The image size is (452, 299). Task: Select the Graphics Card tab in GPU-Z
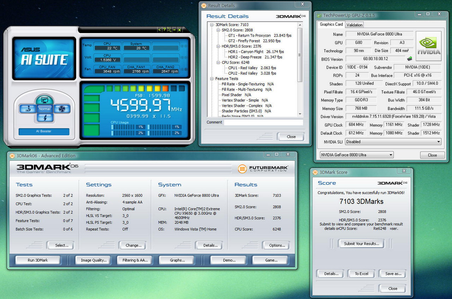[x=331, y=25]
